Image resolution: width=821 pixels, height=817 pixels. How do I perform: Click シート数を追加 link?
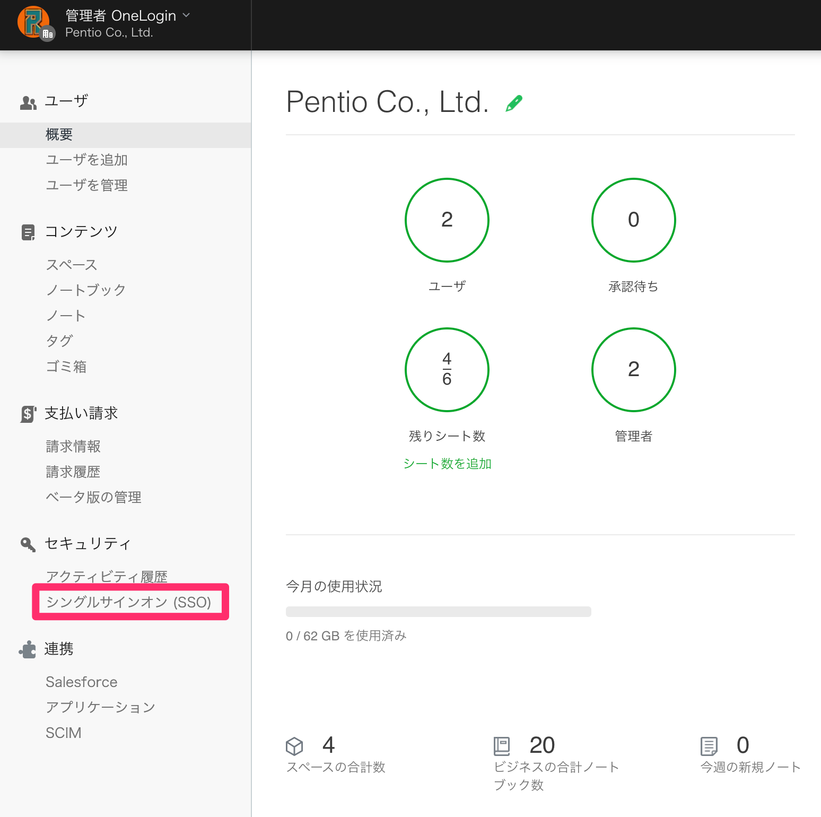point(447,464)
